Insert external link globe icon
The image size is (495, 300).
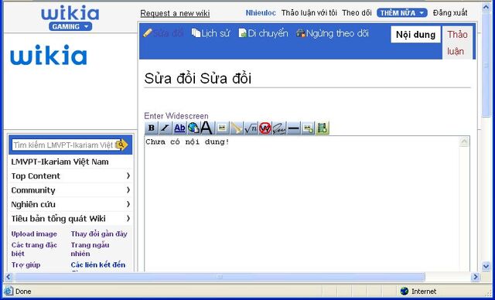(193, 128)
